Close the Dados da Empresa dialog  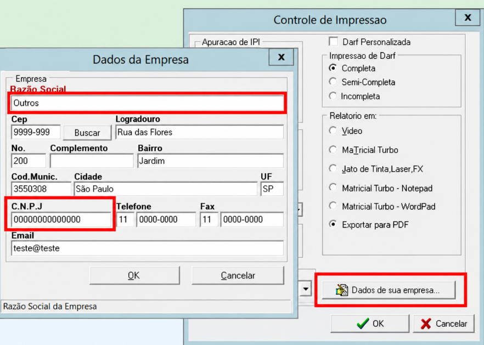point(281,57)
